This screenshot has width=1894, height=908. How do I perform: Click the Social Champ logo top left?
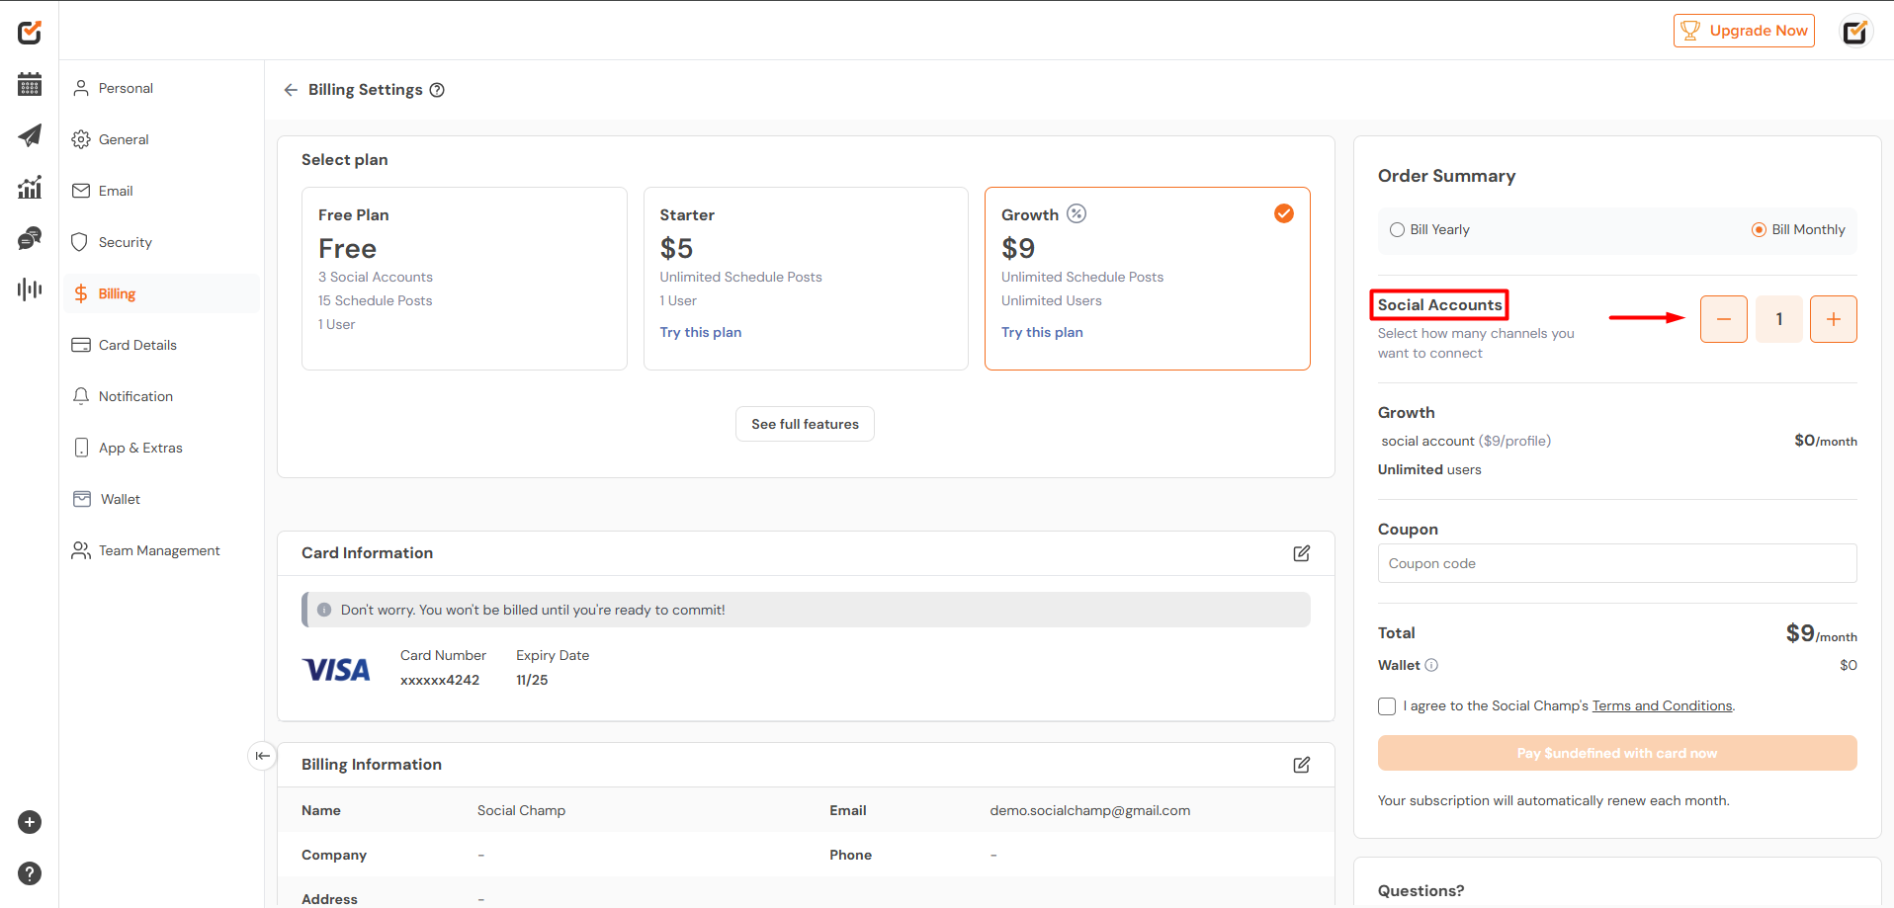[x=30, y=33]
